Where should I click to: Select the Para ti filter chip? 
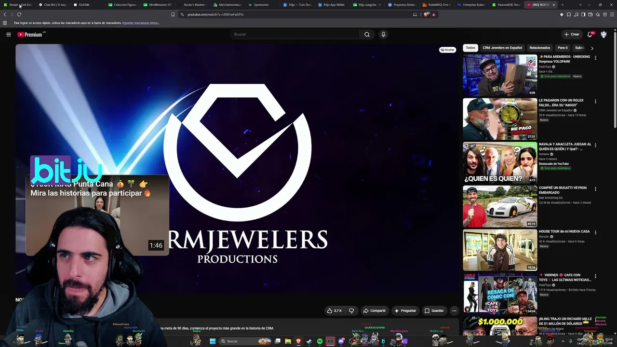[563, 48]
